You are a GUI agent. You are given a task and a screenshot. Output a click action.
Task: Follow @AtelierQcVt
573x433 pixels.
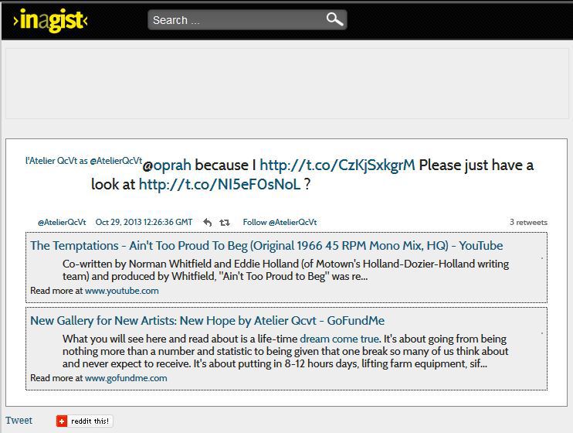pos(280,223)
